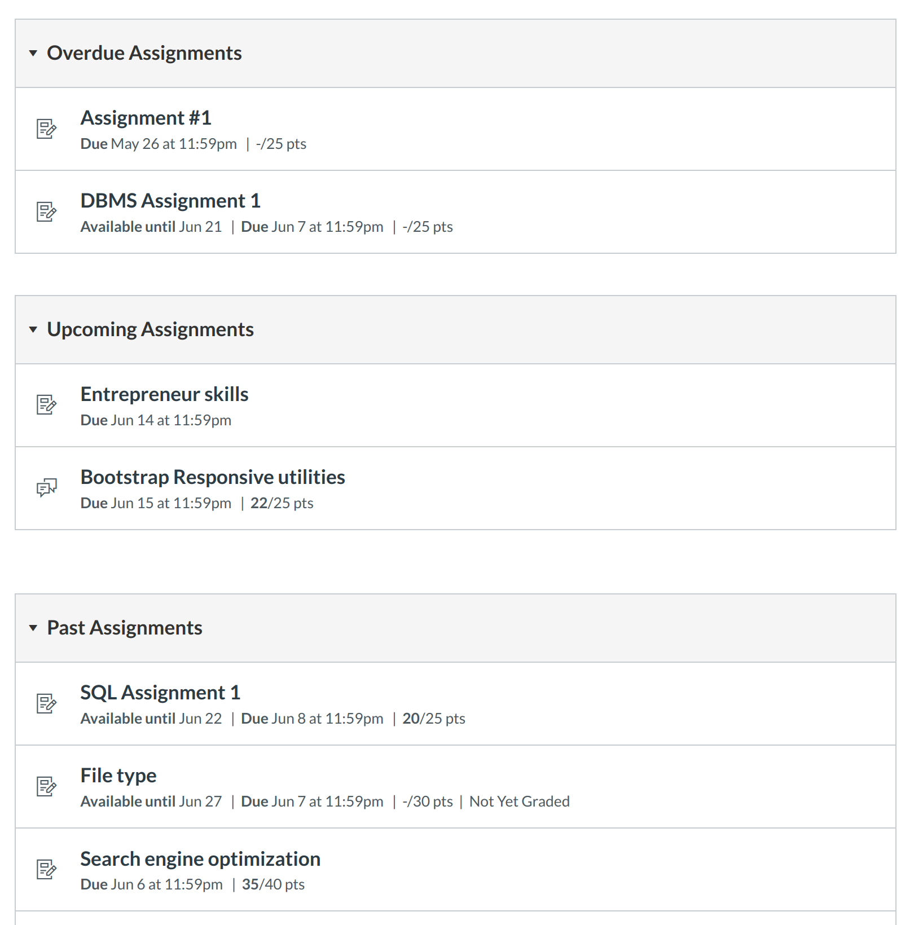This screenshot has height=925, width=914.
Task: Click the Overdue Assignments header title
Action: tap(144, 53)
